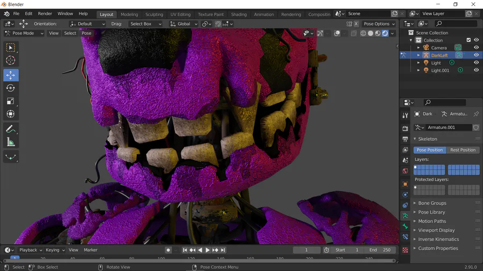Switch to wireframe viewport shading

tap(363, 33)
